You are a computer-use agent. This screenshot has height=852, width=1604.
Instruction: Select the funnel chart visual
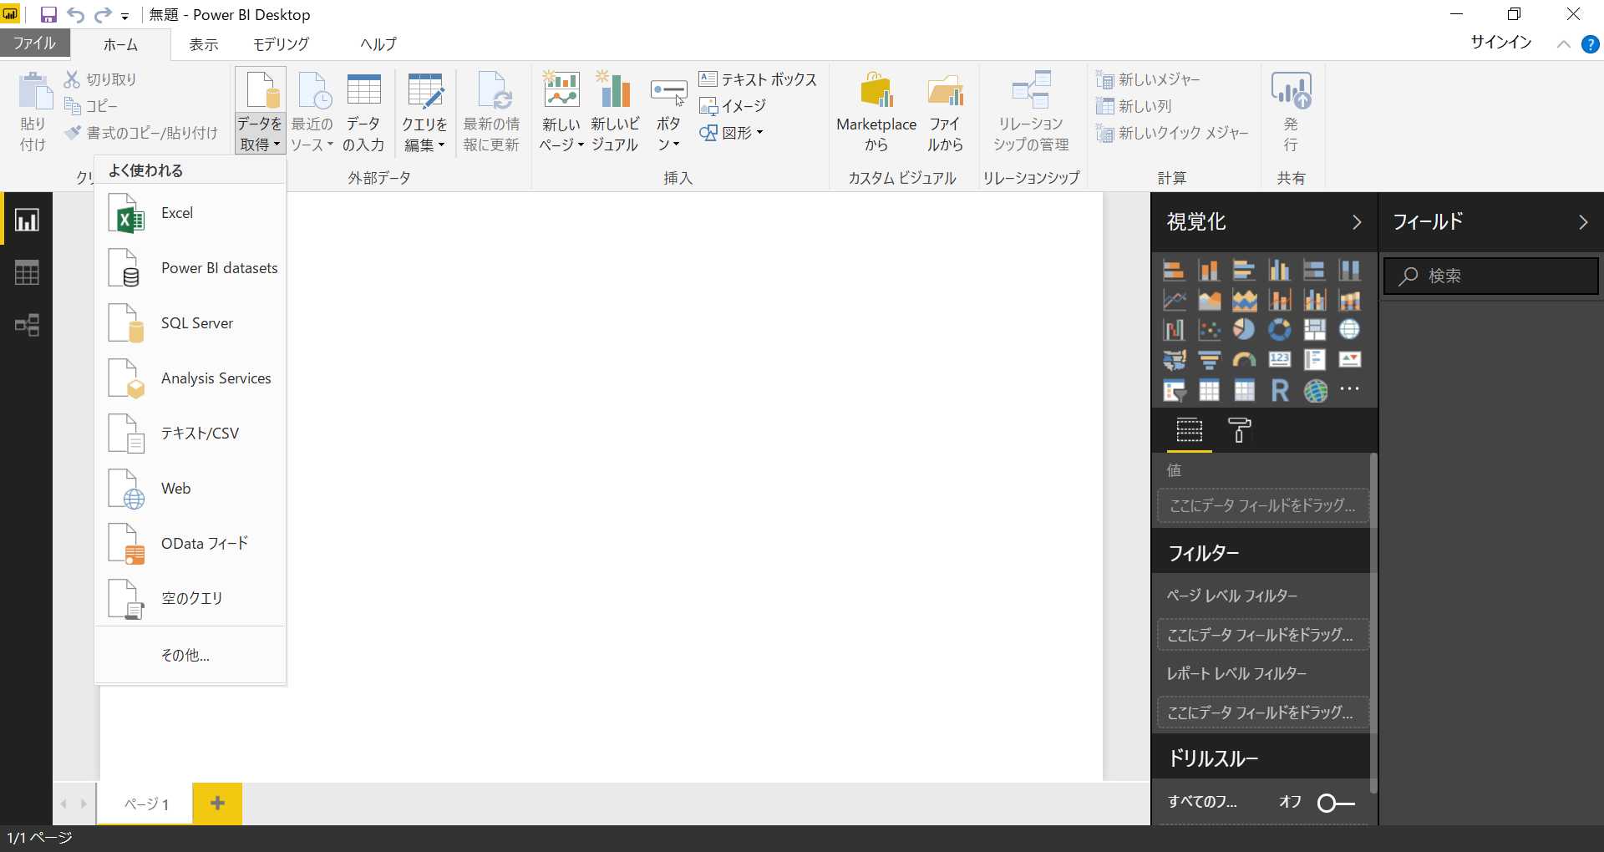1209,359
